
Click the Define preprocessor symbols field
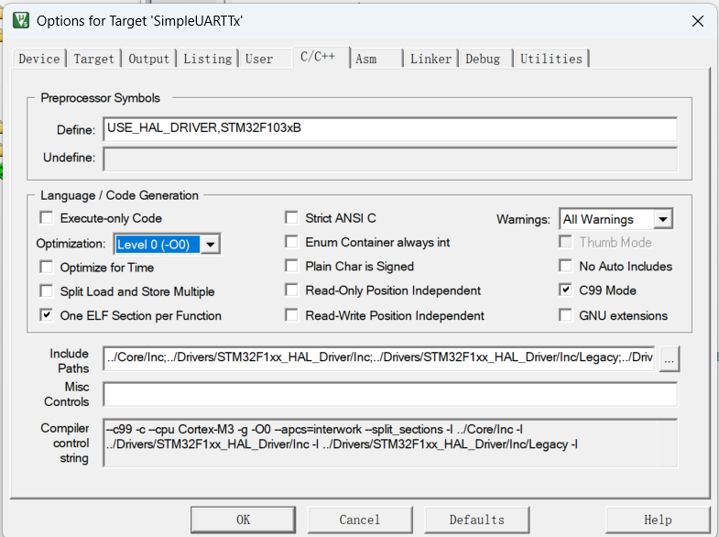[x=390, y=129]
